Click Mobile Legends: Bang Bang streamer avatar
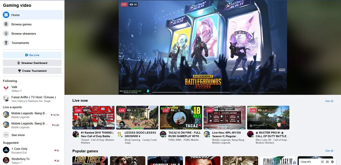Screen dimensions: 341x165 (x=207, y=134)
